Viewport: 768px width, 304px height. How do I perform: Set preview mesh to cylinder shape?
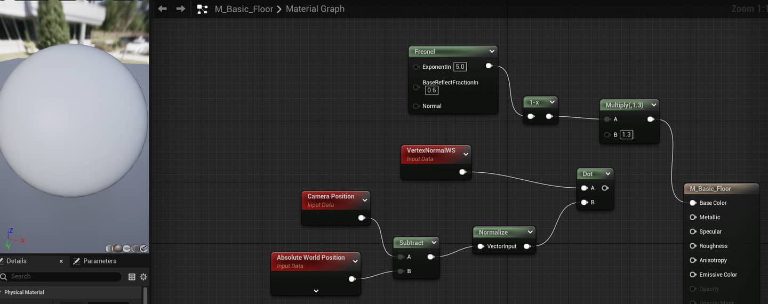pyautogui.click(x=109, y=249)
